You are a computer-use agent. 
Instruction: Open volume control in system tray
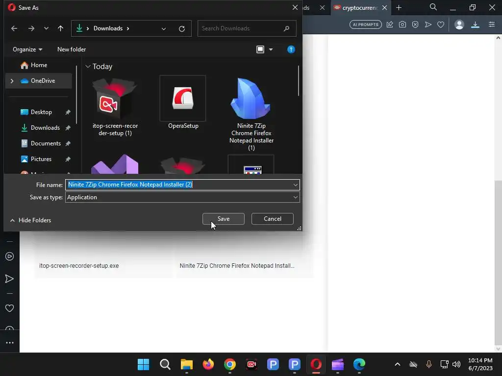[456, 364]
